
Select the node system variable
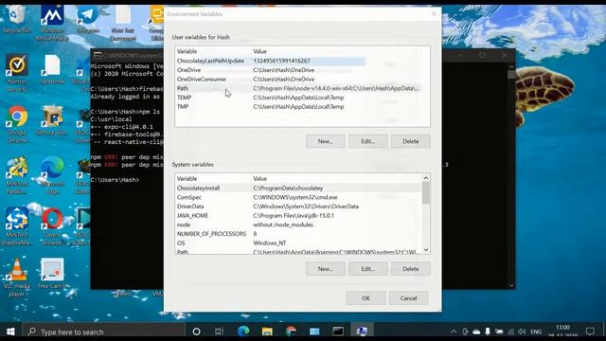298,224
